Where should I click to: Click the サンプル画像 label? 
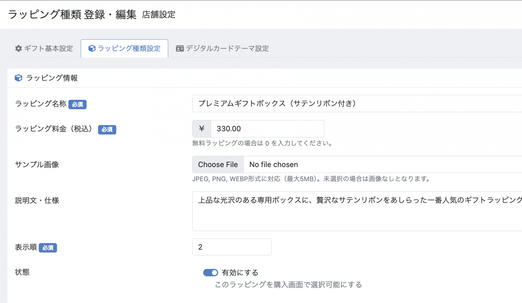coord(37,165)
